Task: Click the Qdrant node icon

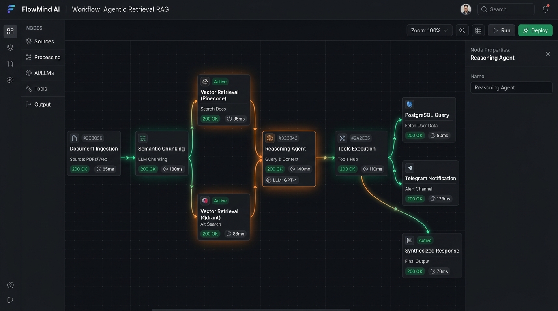Action: click(x=205, y=200)
